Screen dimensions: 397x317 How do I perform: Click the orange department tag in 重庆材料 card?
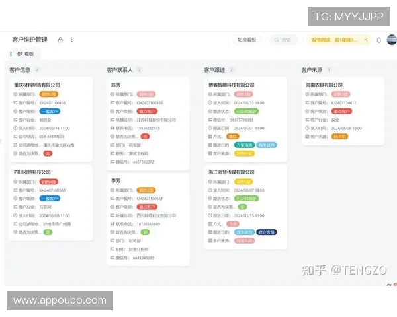click(49, 94)
